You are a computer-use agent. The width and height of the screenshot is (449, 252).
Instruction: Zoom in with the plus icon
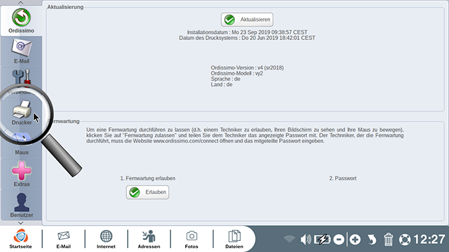355,240
